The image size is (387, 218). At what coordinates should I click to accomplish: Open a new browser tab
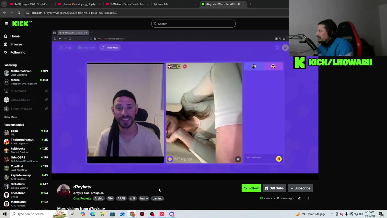[x=251, y=4]
